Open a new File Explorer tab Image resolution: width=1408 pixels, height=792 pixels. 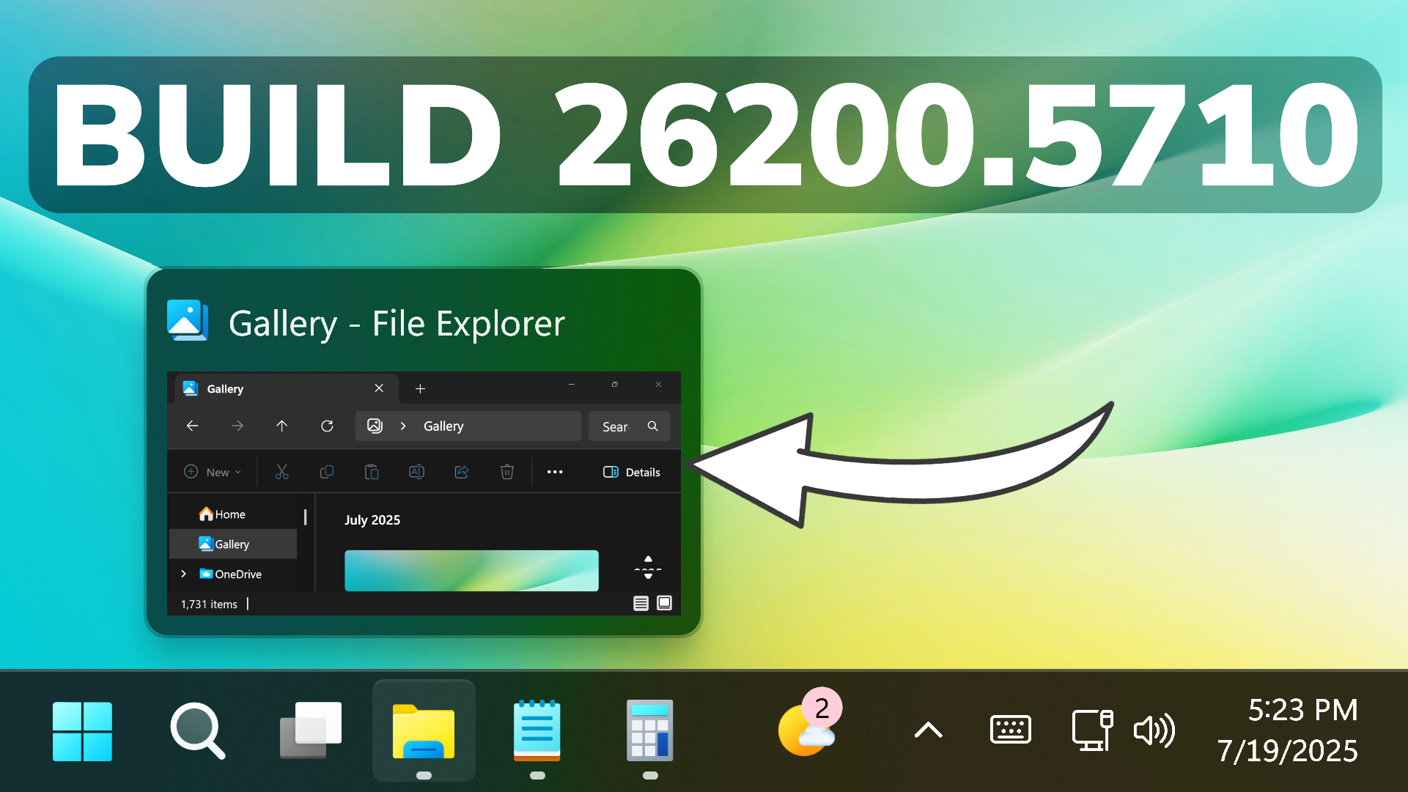click(420, 388)
